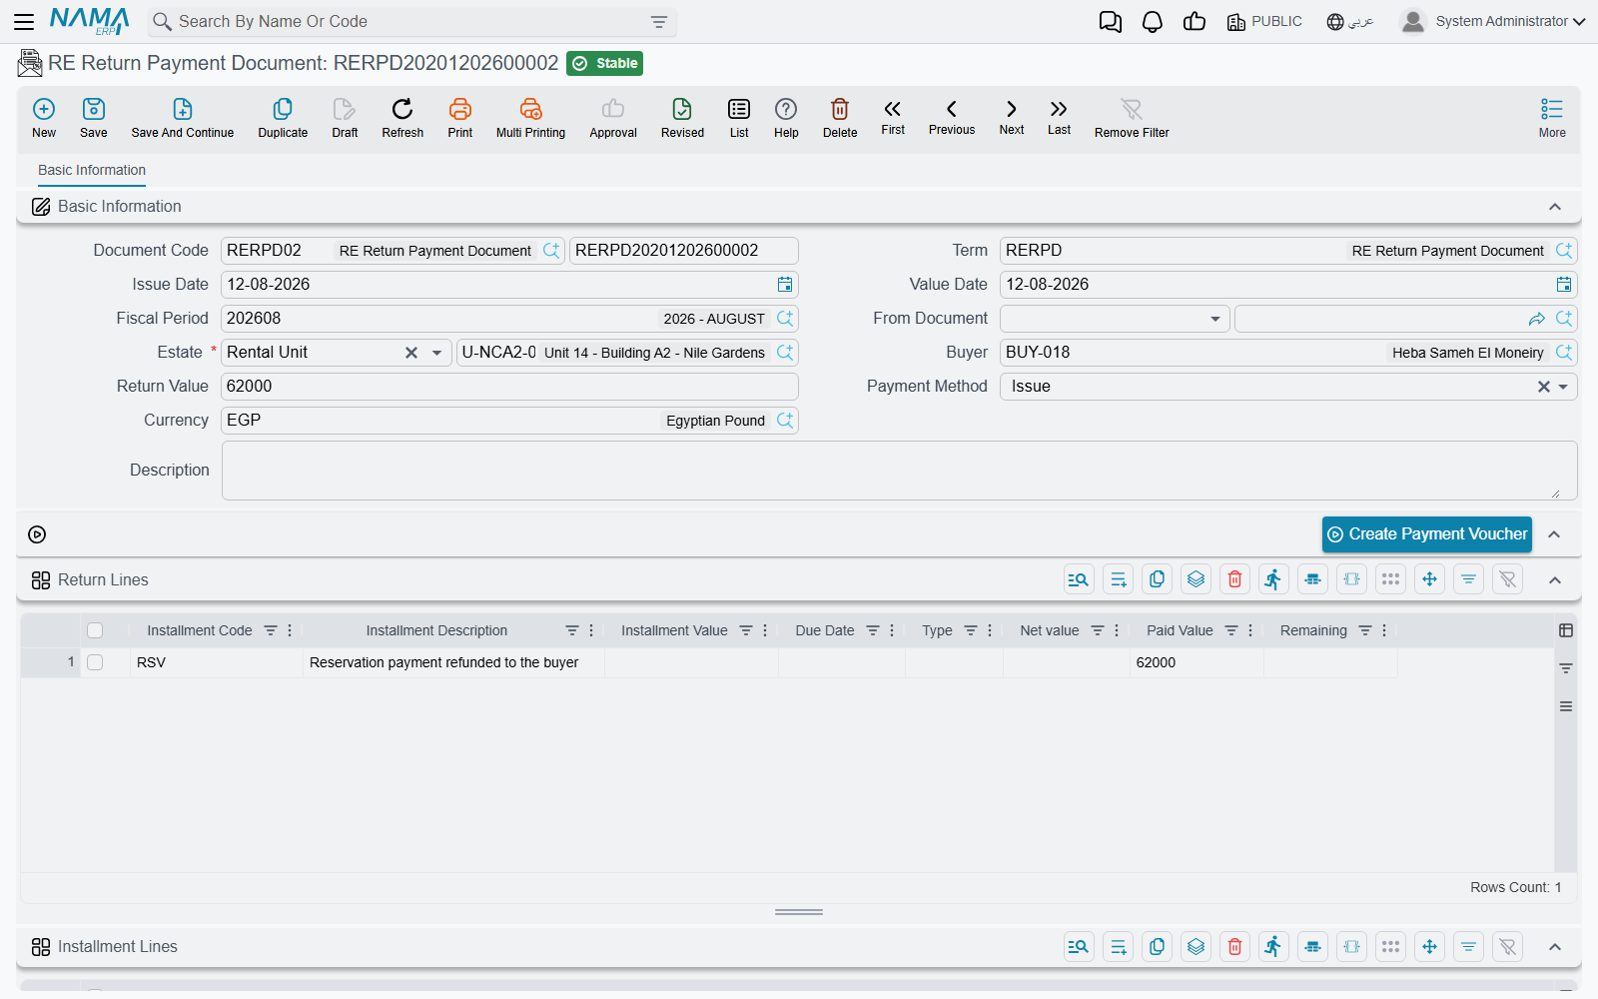The image size is (1598, 999).
Task: Click the 'Reservation payment refunded to the buyer' cell
Action: point(453,662)
